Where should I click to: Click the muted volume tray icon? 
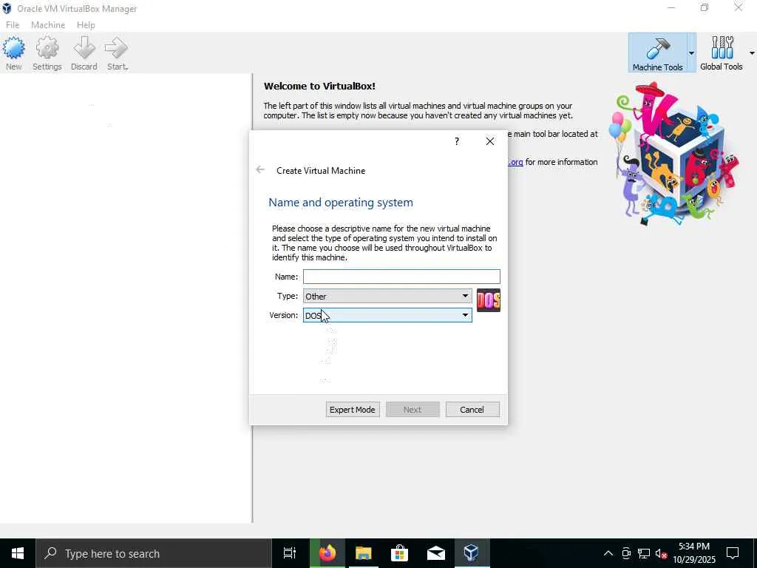[x=661, y=553]
